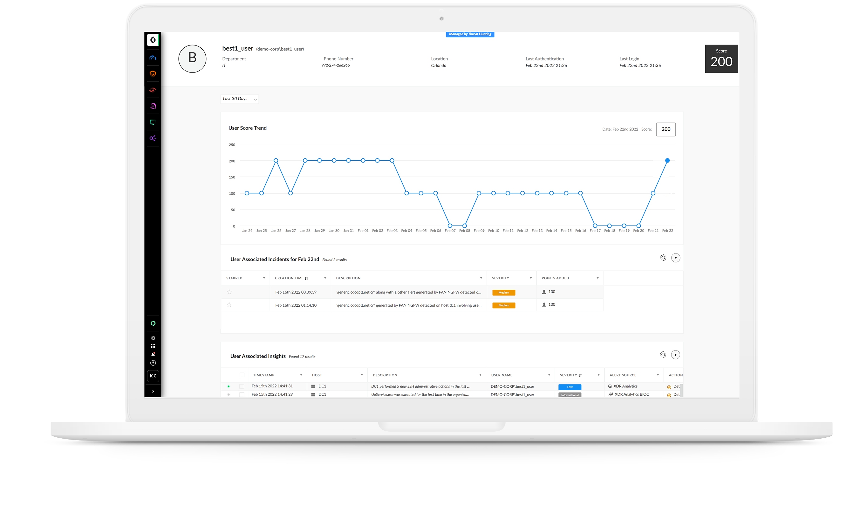
Task: Open the KC user avatar menu
Action: click(153, 376)
